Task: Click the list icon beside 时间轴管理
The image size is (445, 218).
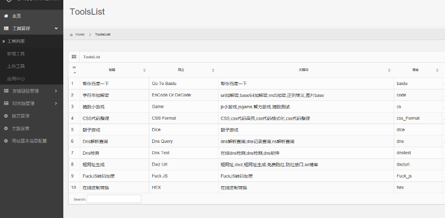Action: click(x=6, y=103)
